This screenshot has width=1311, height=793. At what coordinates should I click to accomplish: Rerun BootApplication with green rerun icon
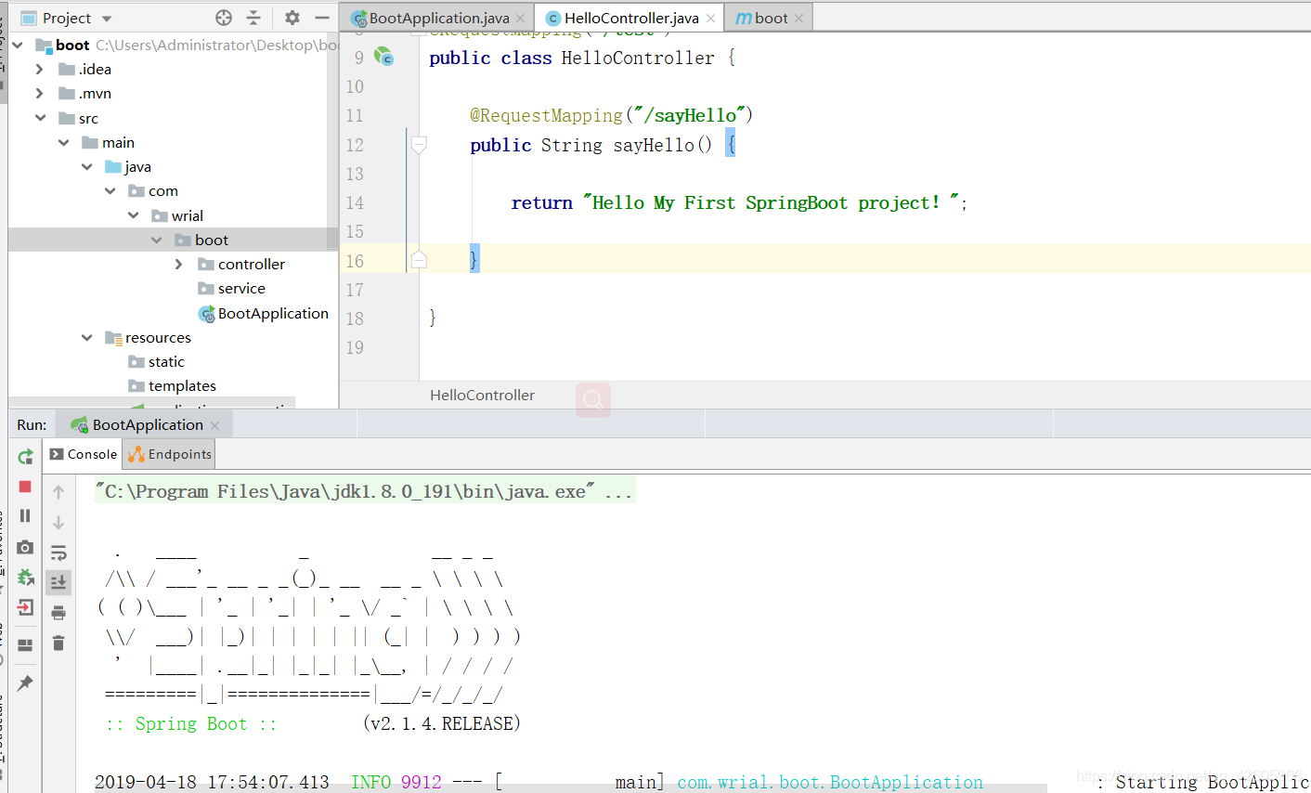tap(26, 457)
